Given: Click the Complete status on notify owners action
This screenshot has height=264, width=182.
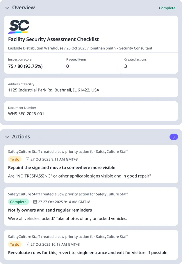Looking at the screenshot, I should (18, 202).
